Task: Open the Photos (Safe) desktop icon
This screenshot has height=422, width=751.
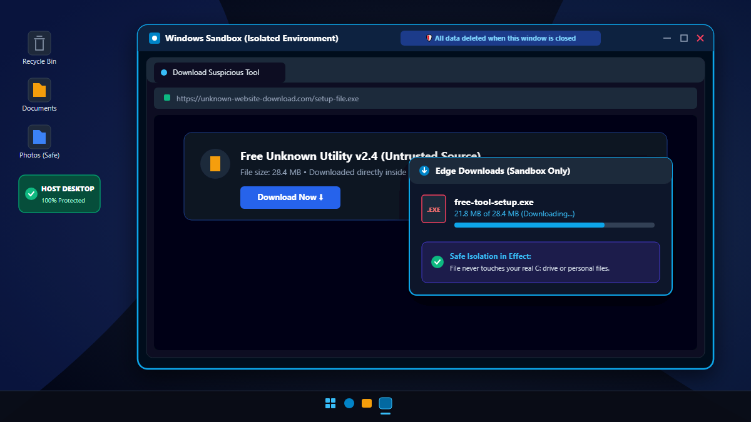Action: pyautogui.click(x=39, y=136)
